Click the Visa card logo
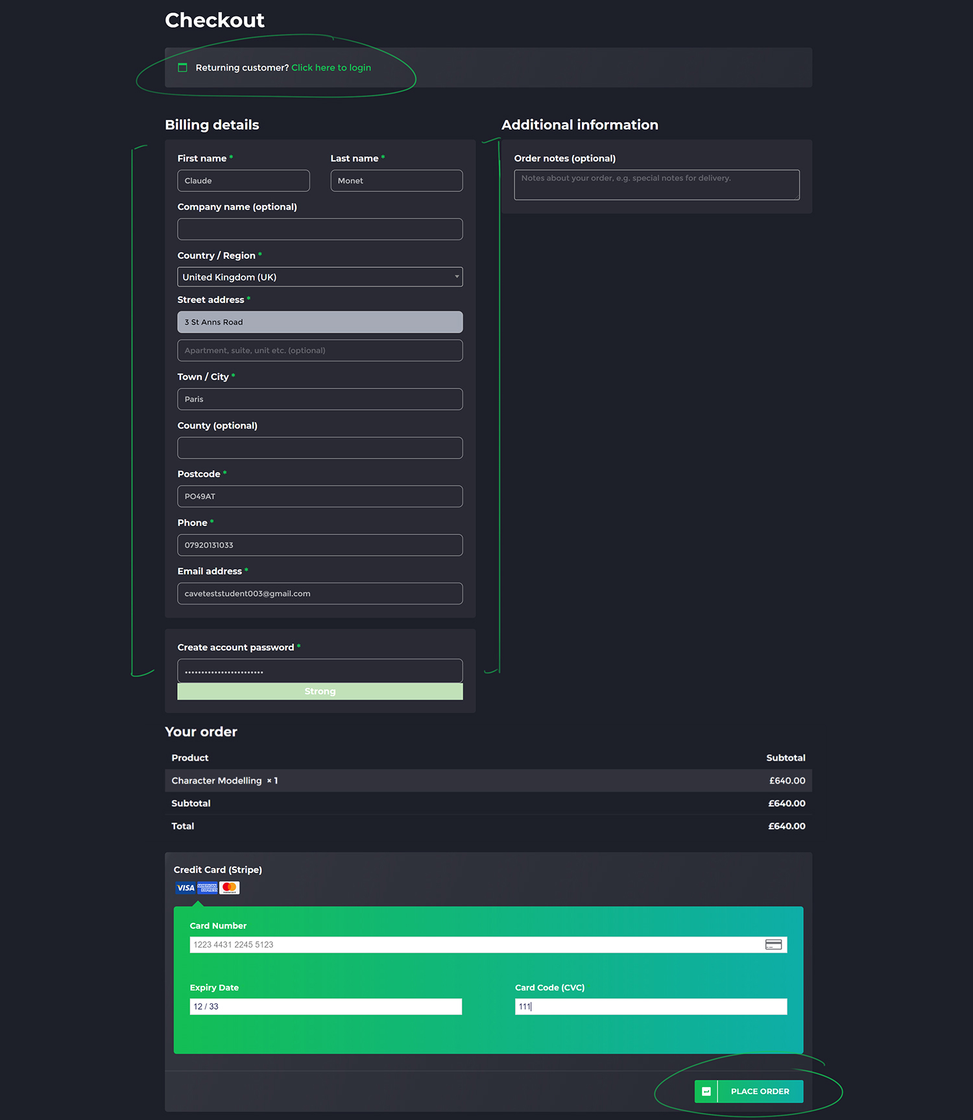 click(186, 888)
